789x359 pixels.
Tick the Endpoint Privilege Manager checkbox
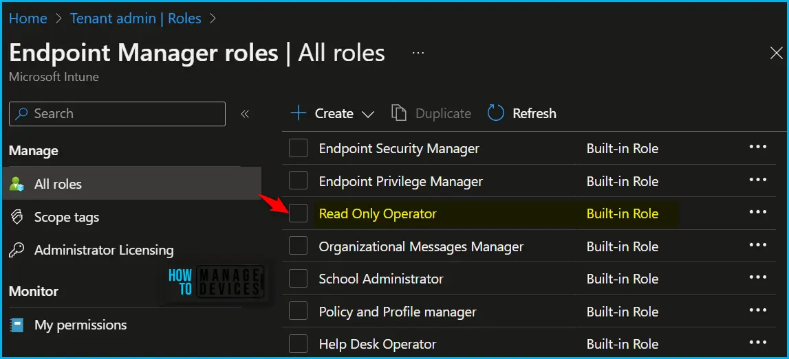pos(298,181)
